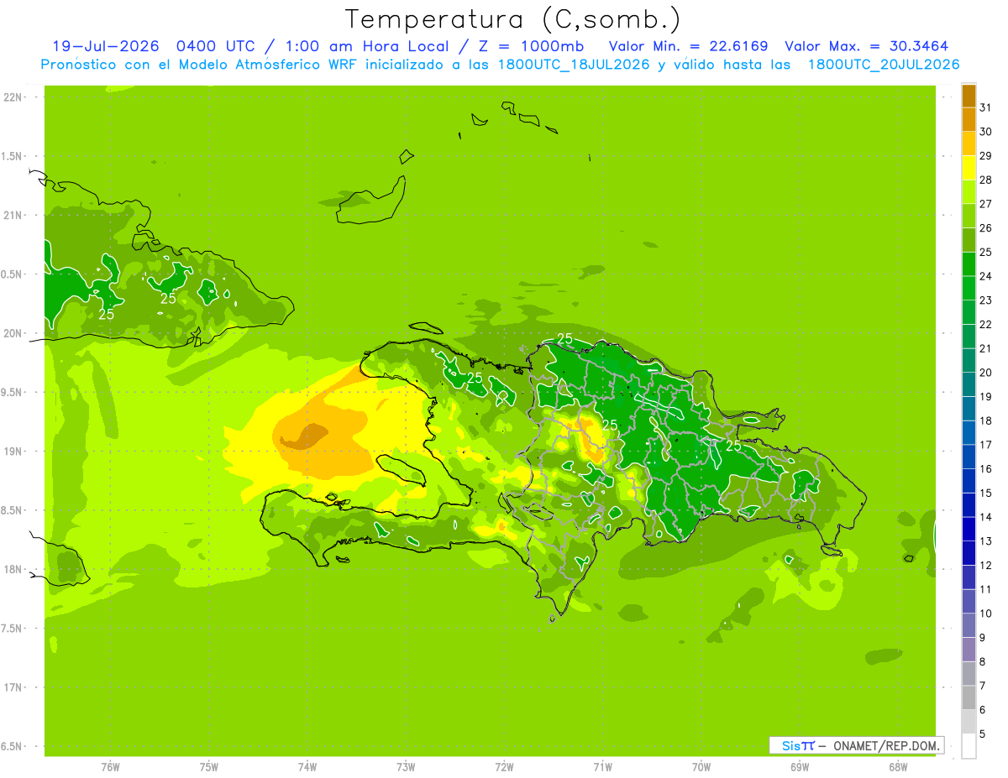Click the 'ONAMET/REP.DOM.' credit label
The height and width of the screenshot is (778, 1008).
[x=887, y=745]
